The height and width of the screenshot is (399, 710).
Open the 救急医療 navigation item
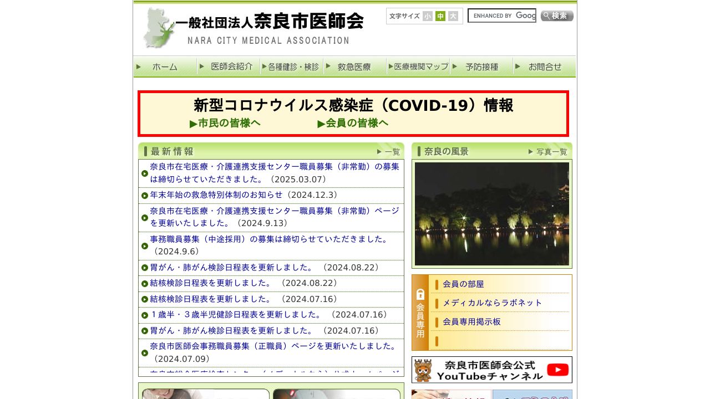353,66
